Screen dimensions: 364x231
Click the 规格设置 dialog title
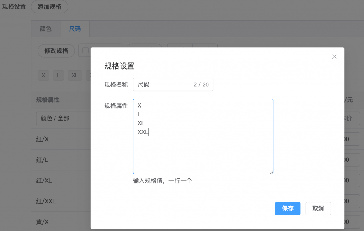[x=119, y=66]
